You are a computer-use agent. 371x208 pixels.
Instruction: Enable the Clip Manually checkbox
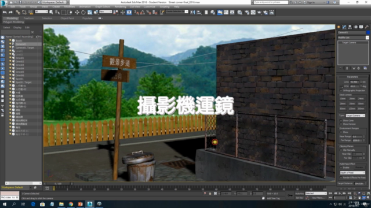(x=341, y=150)
